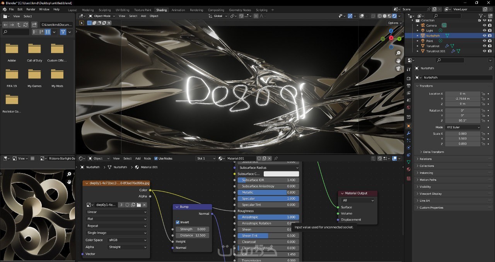The image size is (495, 262).
Task: Toggle camera view icon in 3D viewport
Action: point(398,69)
